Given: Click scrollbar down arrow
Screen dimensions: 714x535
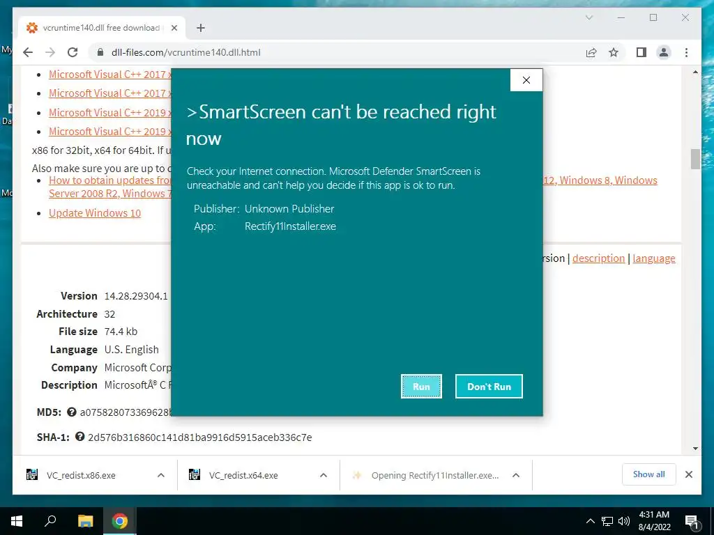Looking at the screenshot, I should [695, 449].
